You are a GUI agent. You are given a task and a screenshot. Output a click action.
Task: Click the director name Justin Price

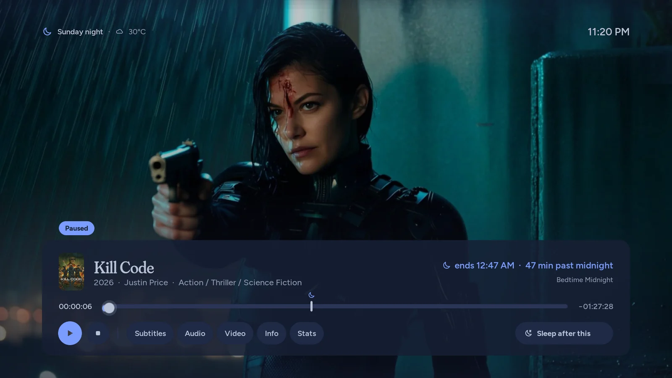point(146,282)
